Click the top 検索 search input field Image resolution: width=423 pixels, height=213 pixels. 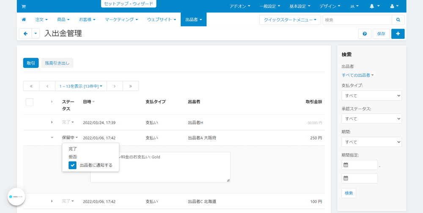click(x=357, y=20)
